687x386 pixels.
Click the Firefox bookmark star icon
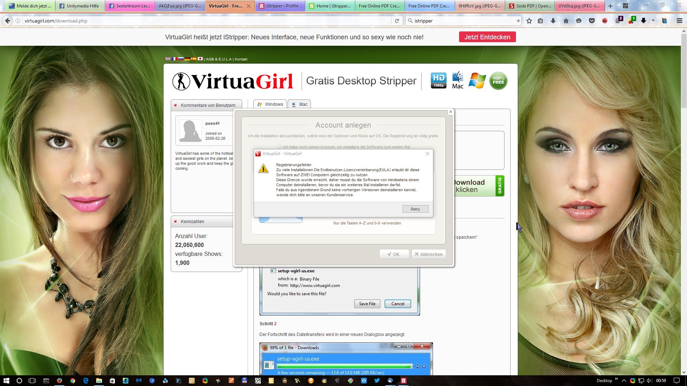529,21
